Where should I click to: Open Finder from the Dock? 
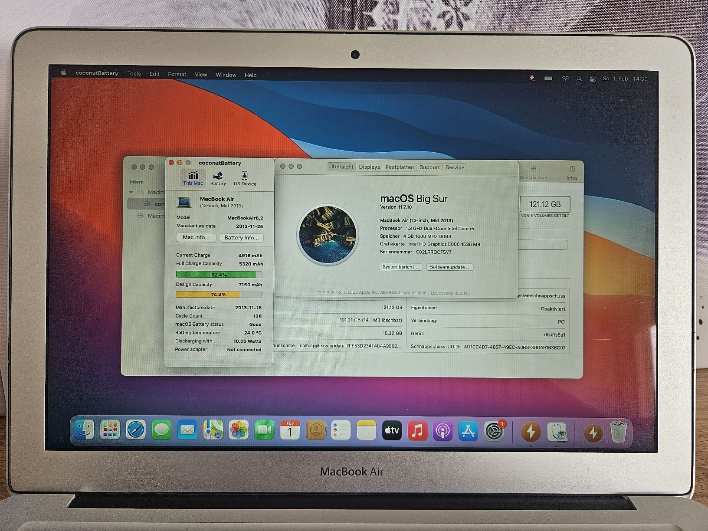tap(84, 430)
